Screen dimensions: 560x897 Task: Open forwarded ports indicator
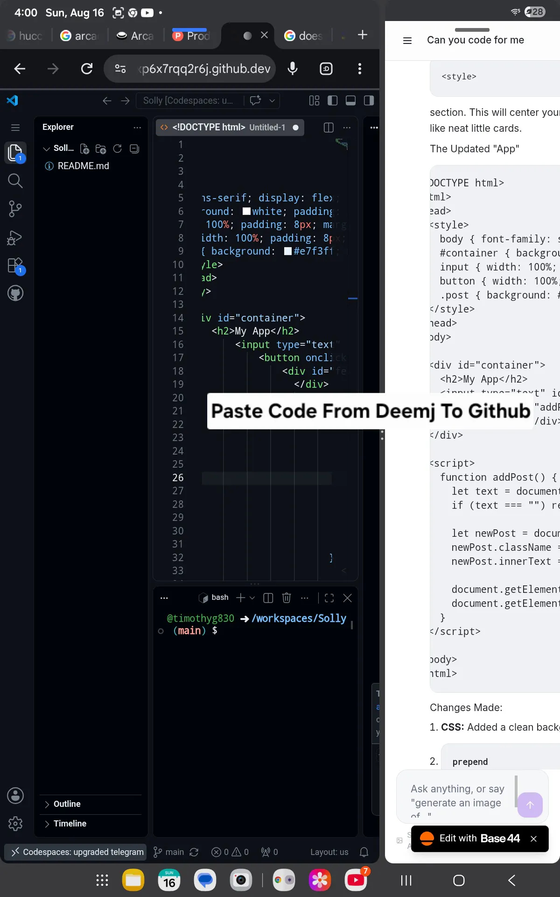(270, 852)
